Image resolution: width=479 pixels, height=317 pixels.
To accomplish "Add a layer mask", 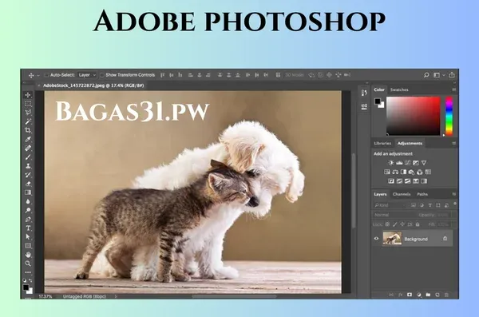I will pyautogui.click(x=410, y=295).
